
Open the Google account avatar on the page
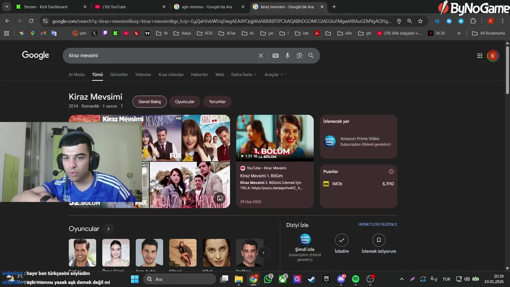tap(493, 56)
